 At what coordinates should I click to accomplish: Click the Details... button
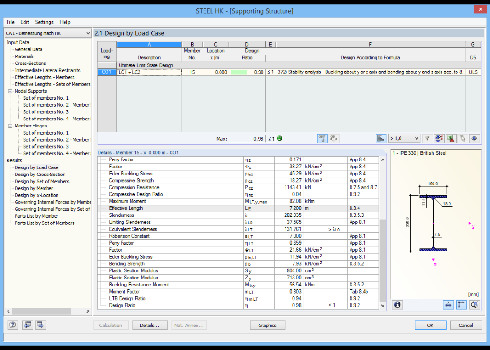pyautogui.click(x=150, y=325)
